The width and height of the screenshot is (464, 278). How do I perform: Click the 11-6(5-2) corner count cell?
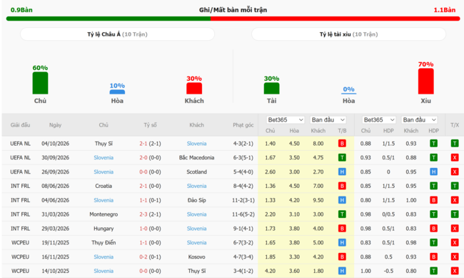[x=243, y=214]
